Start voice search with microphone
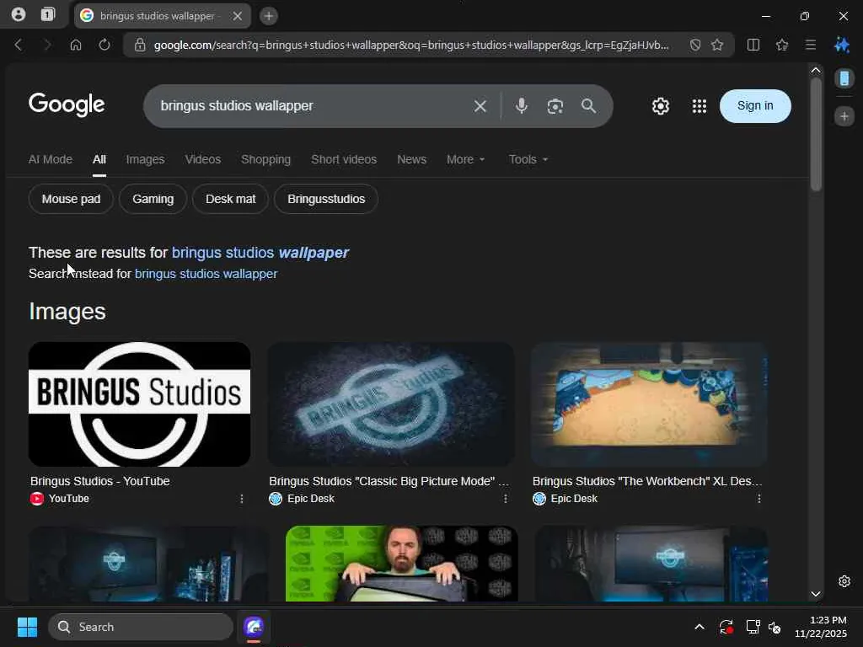 (521, 105)
